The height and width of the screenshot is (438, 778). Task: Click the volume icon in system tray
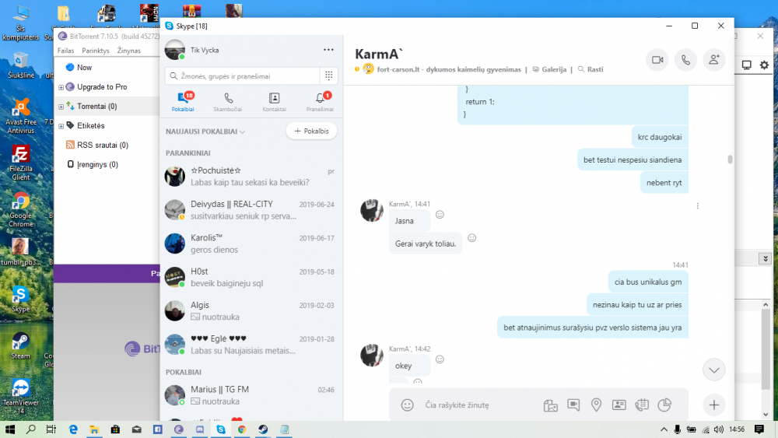[x=718, y=429]
